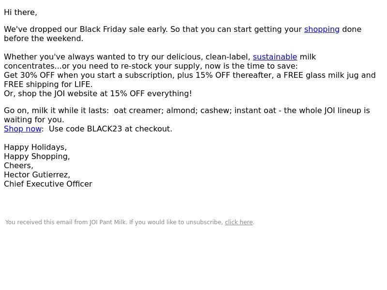Viewport: 387px width, 290px height.
Task: Click the "Happy Holidays," line
Action: (35, 147)
